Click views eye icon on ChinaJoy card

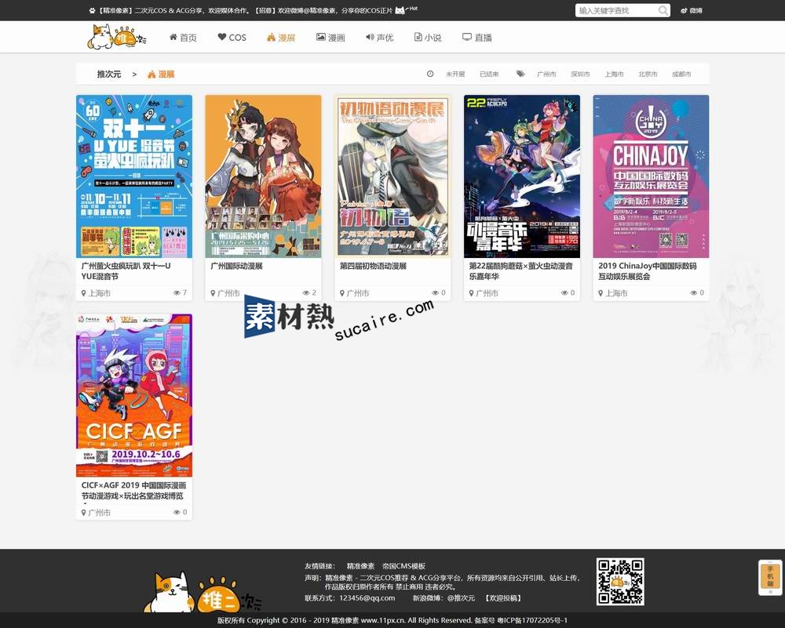[693, 293]
